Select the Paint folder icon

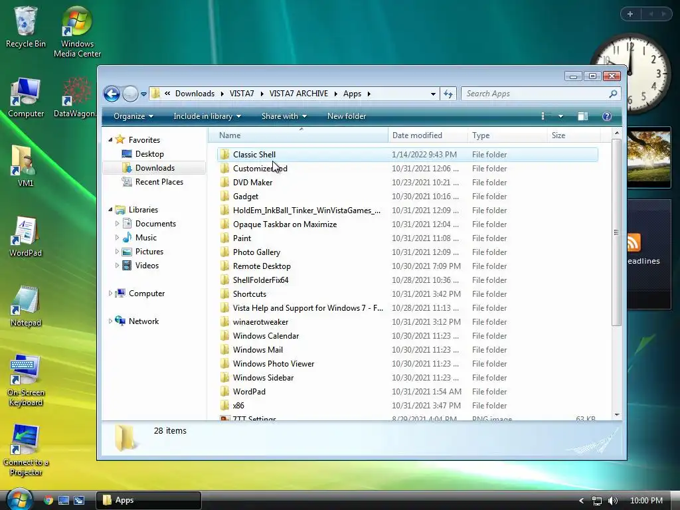click(x=224, y=238)
